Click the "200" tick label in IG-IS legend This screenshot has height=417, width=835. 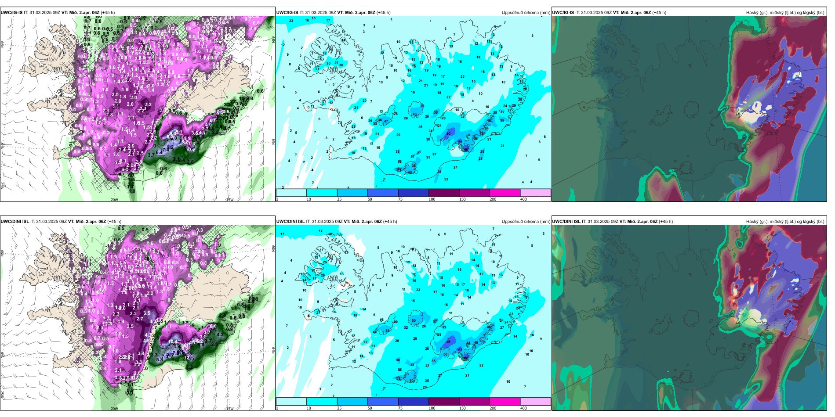tap(493, 199)
